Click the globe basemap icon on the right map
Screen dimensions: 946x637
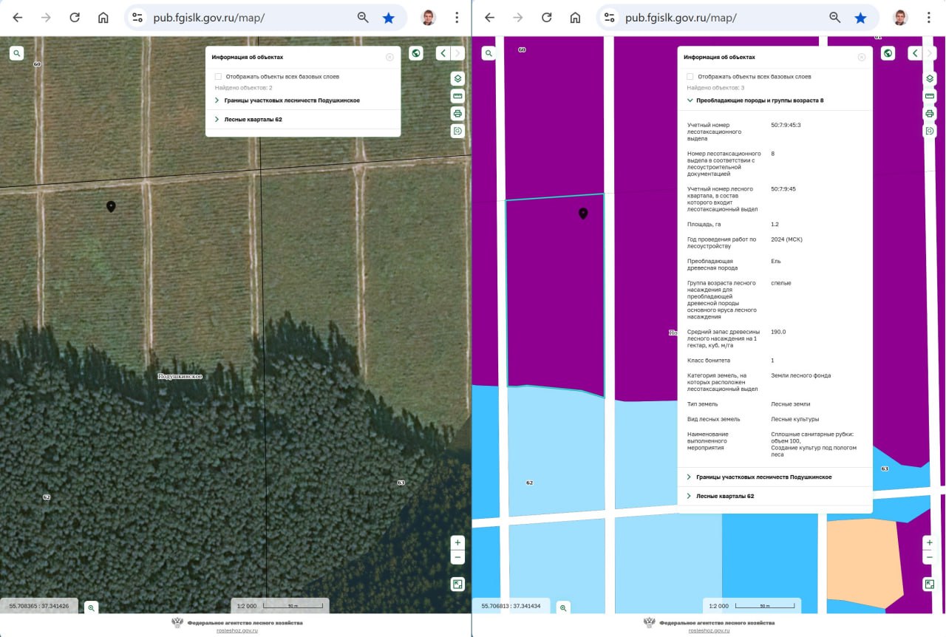[x=888, y=53]
